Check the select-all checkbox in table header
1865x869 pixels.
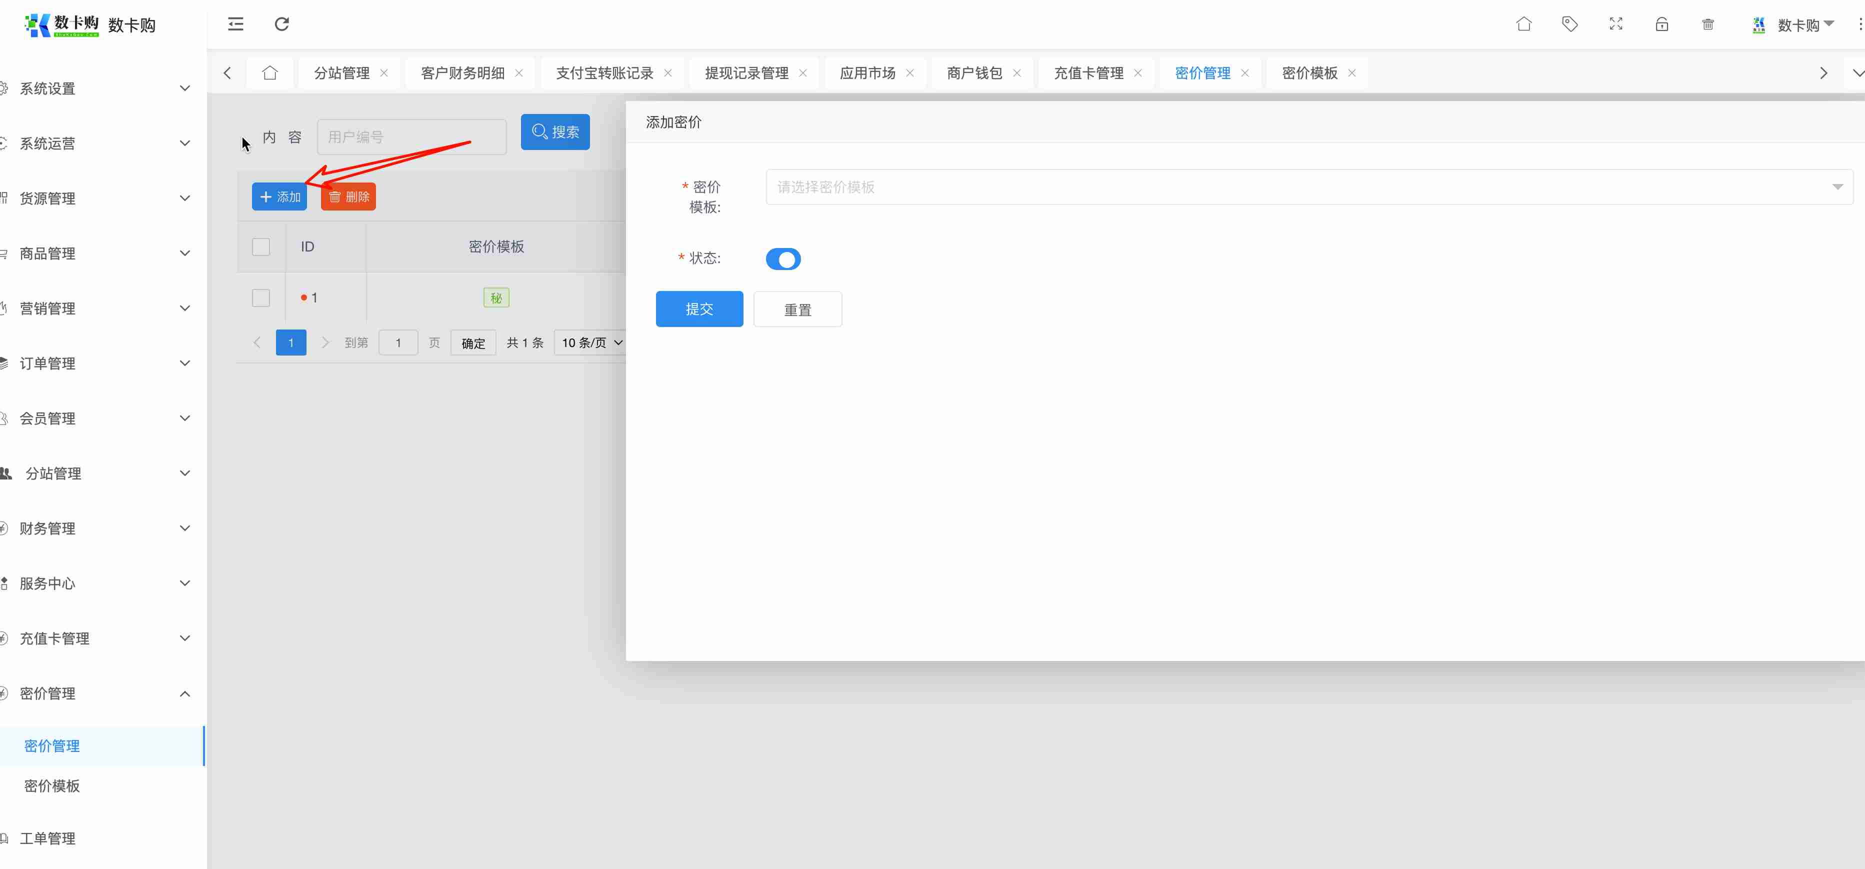260,247
